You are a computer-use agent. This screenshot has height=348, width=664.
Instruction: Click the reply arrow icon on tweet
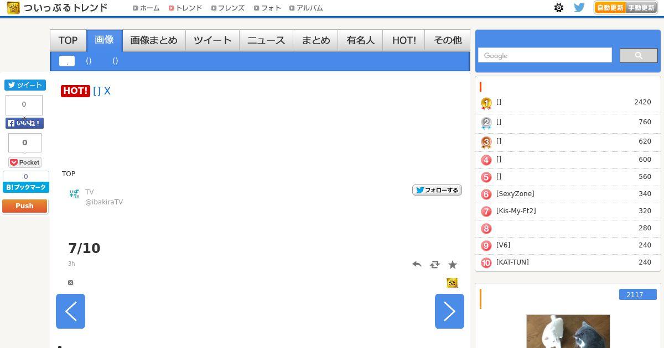coord(417,265)
